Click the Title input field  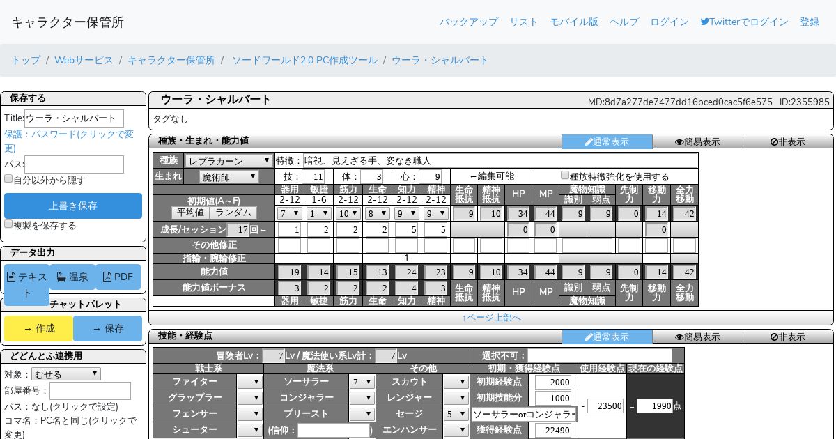[x=74, y=118]
